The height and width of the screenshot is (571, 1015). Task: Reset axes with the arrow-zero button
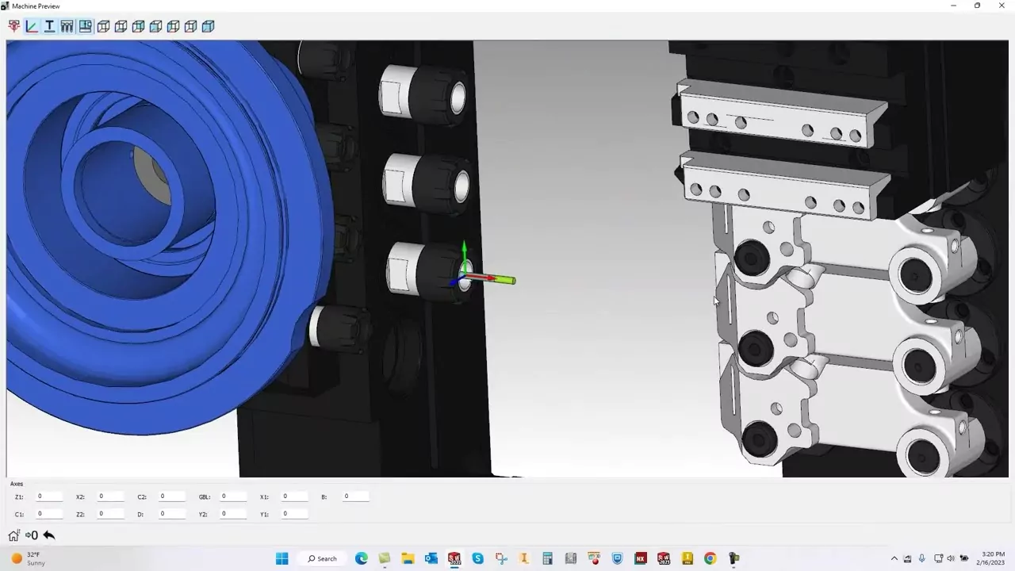(x=32, y=535)
